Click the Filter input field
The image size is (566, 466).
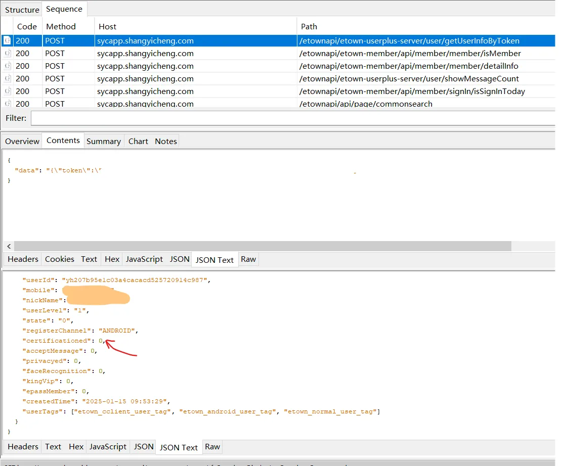(x=293, y=118)
